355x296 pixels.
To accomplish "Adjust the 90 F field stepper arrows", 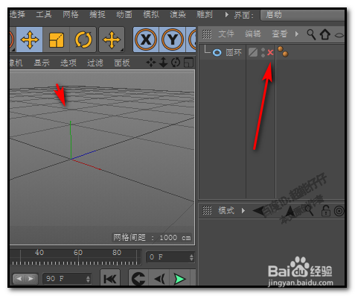I will tap(88, 279).
